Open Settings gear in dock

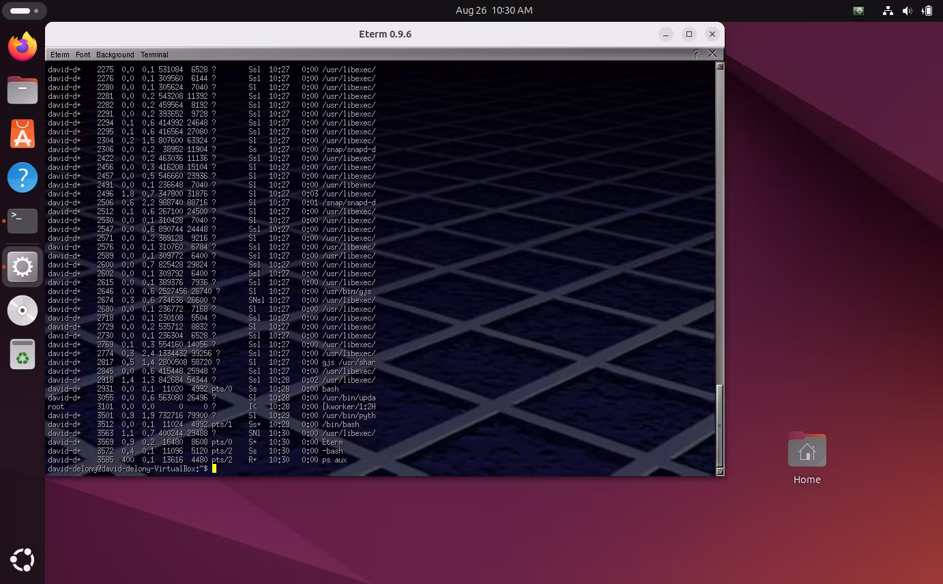[23, 266]
